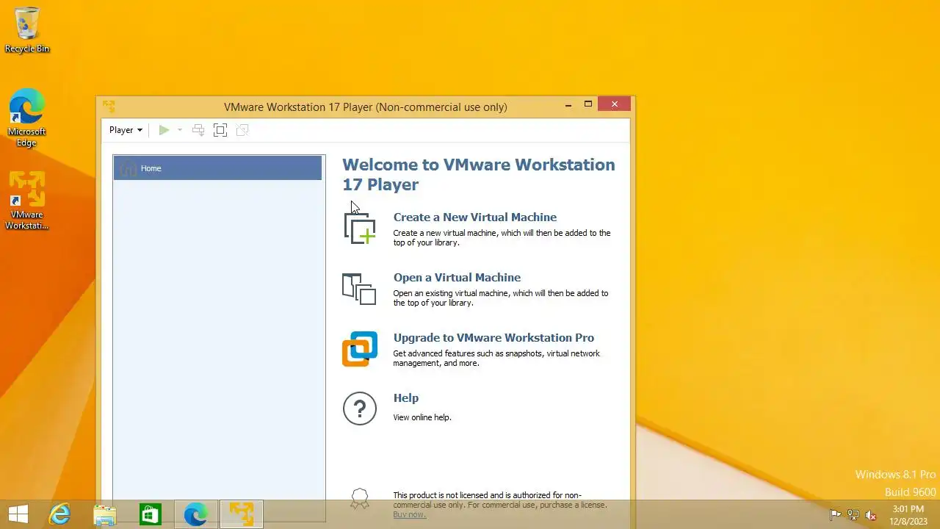Open the Windows Start button
This screenshot has width=940, height=529.
point(18,514)
